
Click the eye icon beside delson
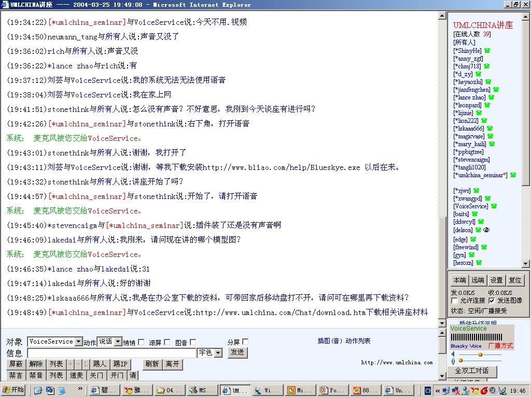click(x=486, y=230)
